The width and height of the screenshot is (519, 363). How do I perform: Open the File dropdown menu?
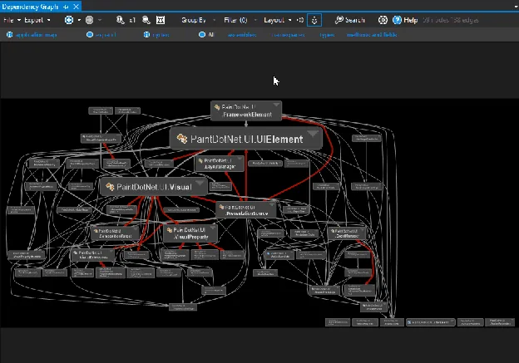point(12,20)
